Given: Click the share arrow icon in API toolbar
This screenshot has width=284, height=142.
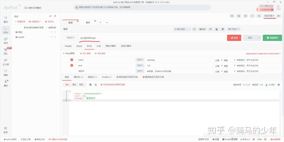Looking at the screenshot, I should [x=211, y=29].
